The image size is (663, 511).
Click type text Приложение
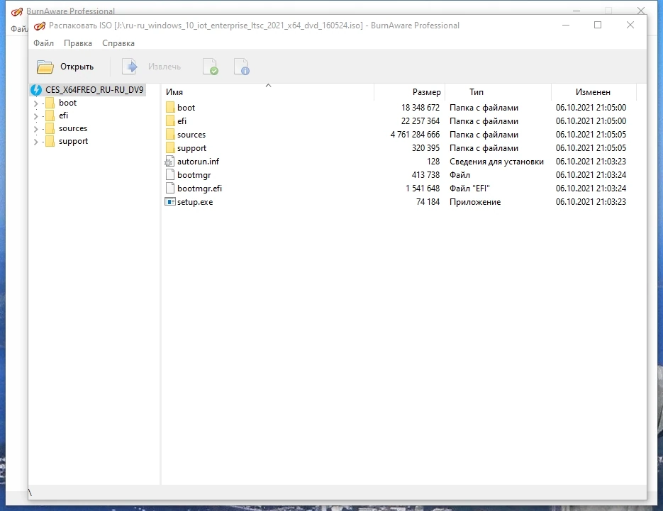(x=475, y=201)
